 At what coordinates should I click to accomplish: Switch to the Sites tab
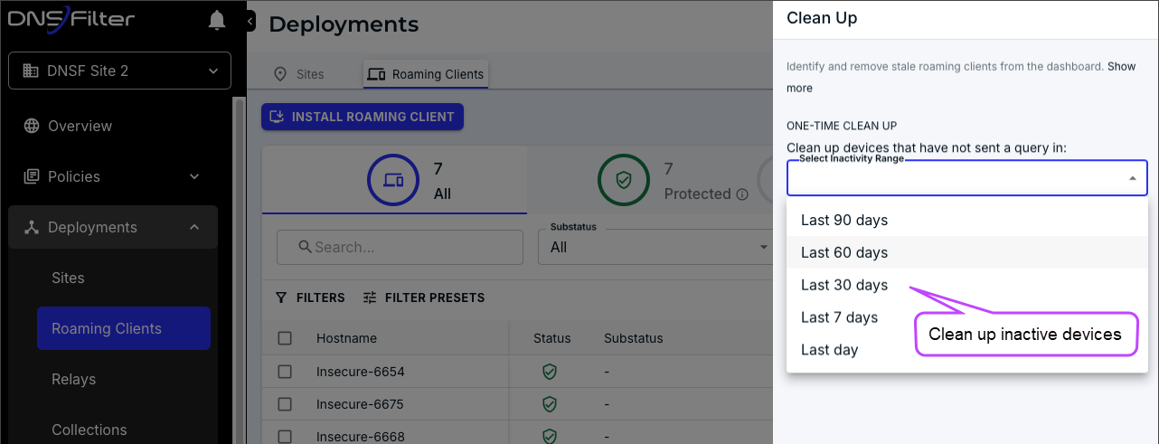pos(299,74)
